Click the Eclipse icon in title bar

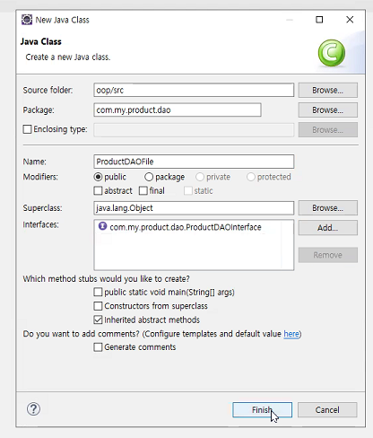27,20
